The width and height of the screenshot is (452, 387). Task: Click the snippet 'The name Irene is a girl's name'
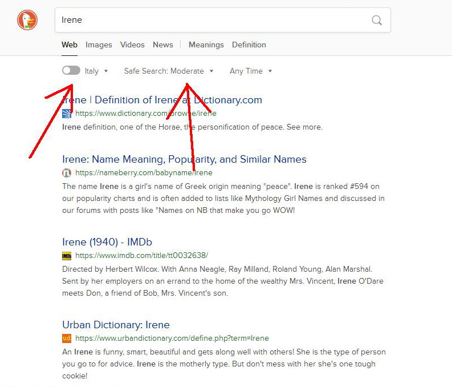(x=223, y=198)
